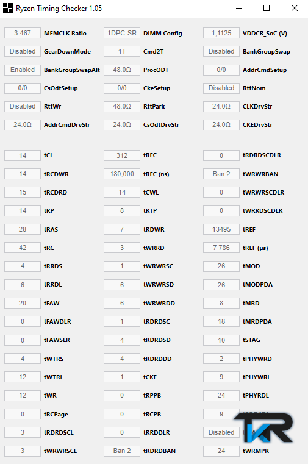Close the Ryzen Timing Checker window
The image size is (308, 464).
(295, 9)
